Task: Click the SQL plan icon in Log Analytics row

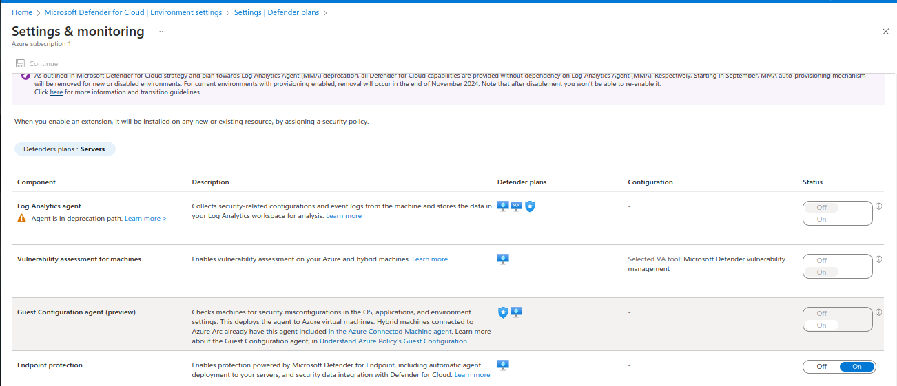Action: pos(516,206)
